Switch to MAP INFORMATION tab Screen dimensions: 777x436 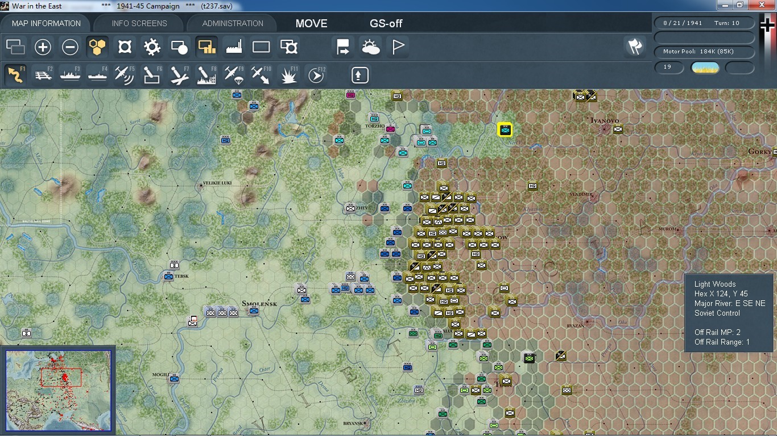pos(46,23)
